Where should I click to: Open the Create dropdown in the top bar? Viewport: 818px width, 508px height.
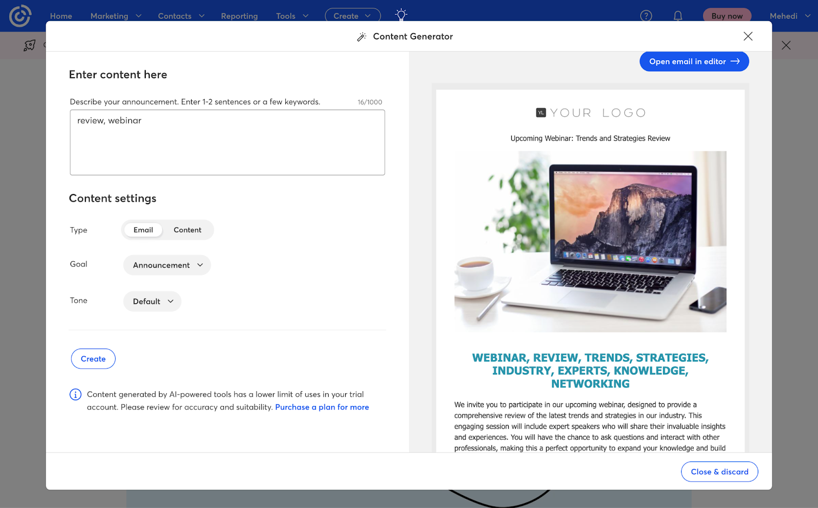point(353,16)
